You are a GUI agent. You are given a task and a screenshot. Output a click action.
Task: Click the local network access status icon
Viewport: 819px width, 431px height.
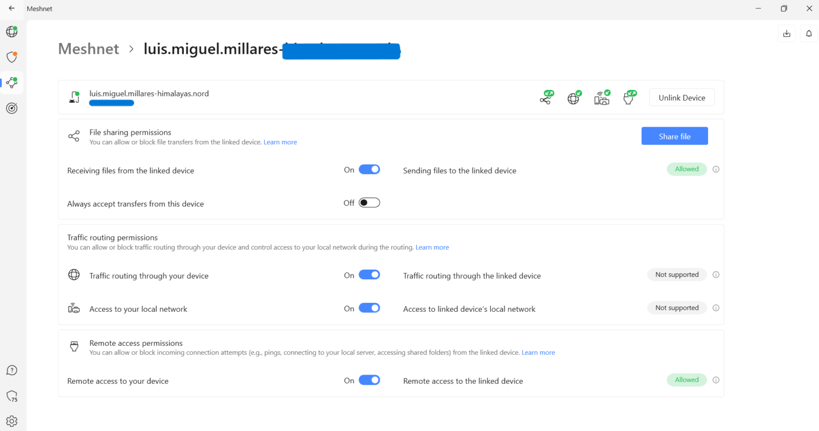pos(601,97)
